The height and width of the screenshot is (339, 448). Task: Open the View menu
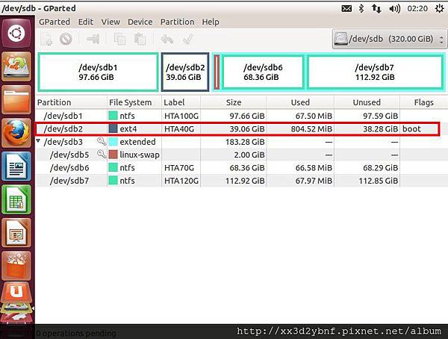tap(111, 22)
